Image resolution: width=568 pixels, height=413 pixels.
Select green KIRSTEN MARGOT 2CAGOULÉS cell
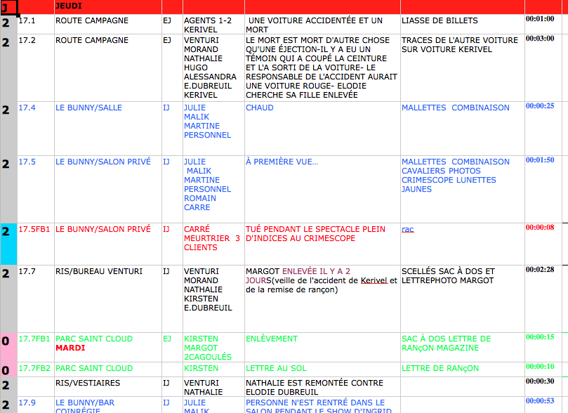(213, 347)
